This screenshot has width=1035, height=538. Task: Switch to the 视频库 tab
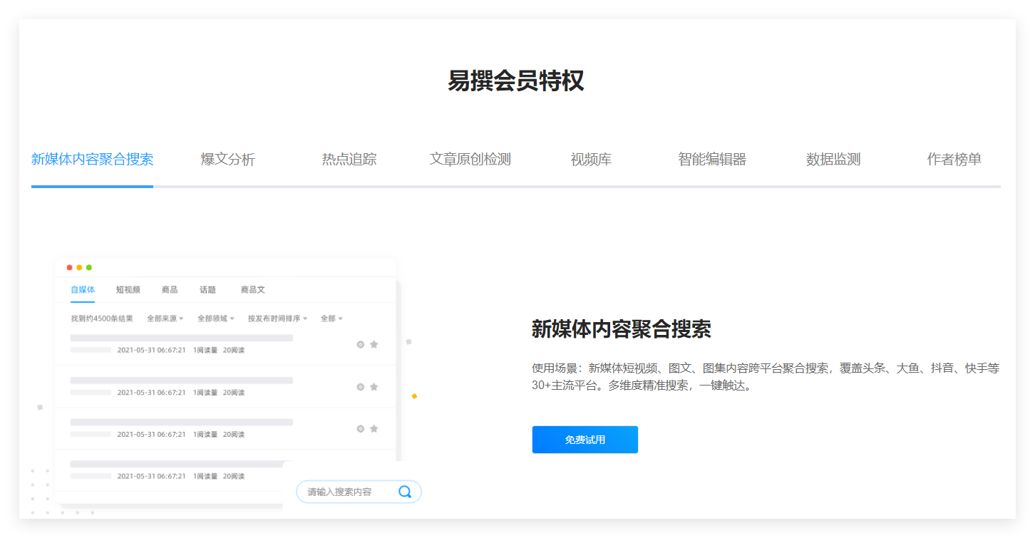click(591, 160)
